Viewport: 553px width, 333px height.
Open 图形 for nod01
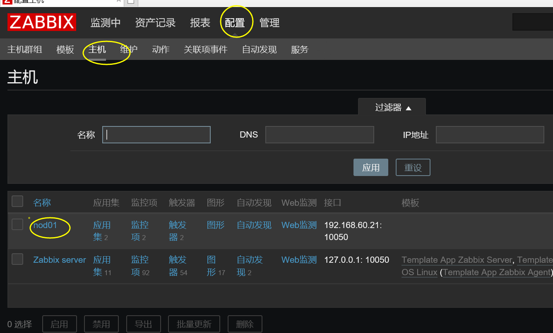pos(216,225)
